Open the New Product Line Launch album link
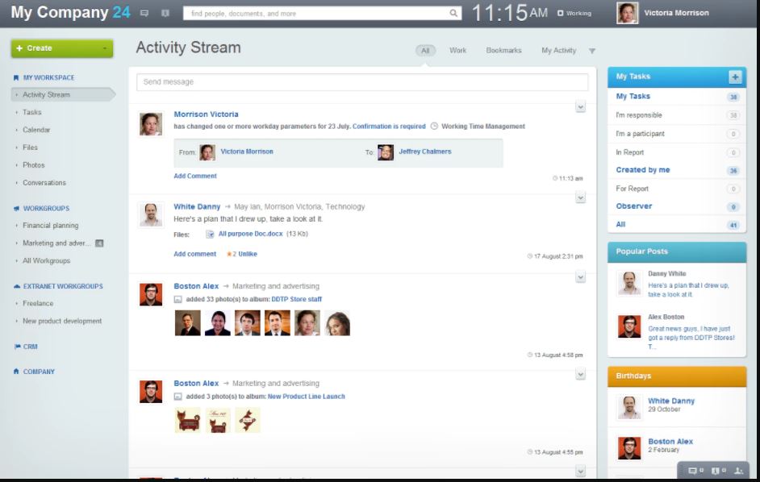This screenshot has width=760, height=482. (x=307, y=397)
